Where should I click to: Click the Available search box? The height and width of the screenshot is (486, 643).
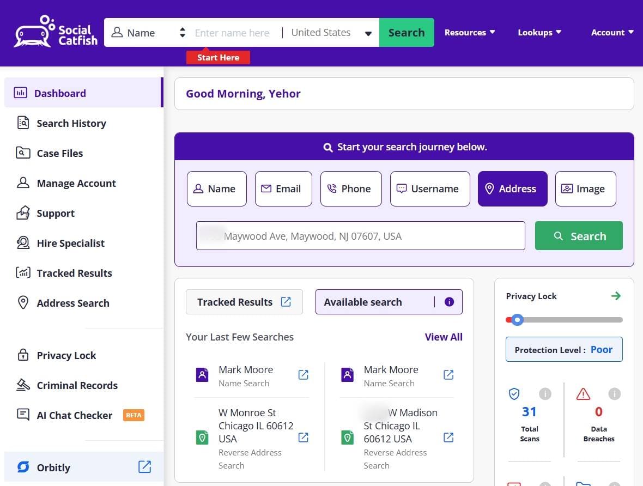[389, 302]
